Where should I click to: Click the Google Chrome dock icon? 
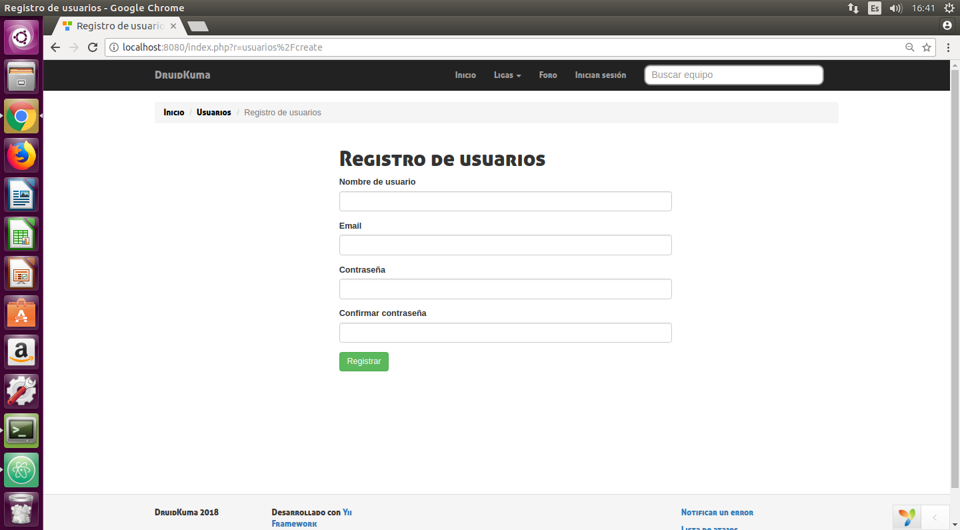(22, 116)
